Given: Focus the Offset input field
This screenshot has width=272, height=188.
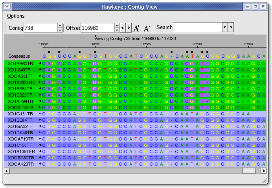Looking at the screenshot, I should coord(97,28).
